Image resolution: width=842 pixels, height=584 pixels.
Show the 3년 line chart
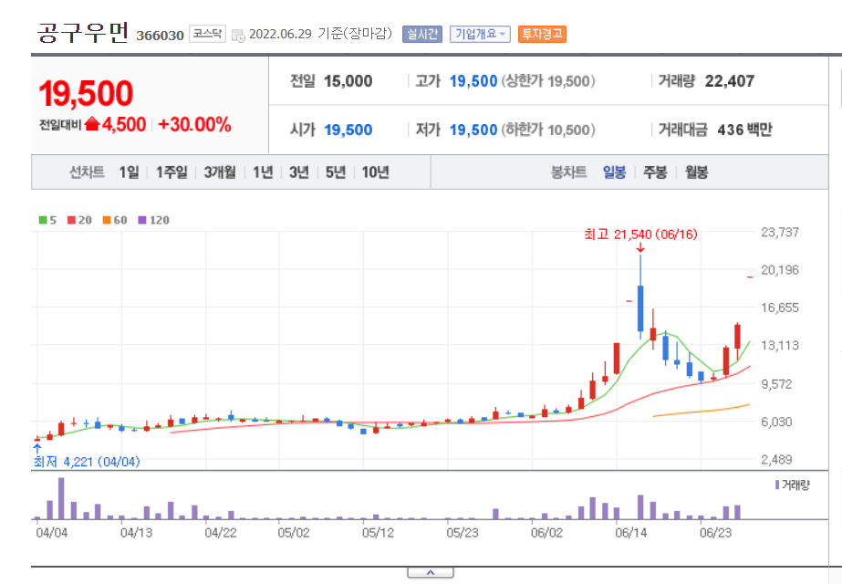tap(299, 172)
